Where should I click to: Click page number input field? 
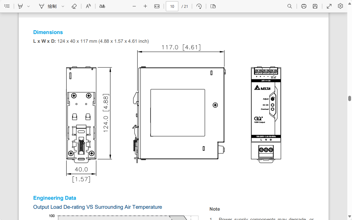172,6
